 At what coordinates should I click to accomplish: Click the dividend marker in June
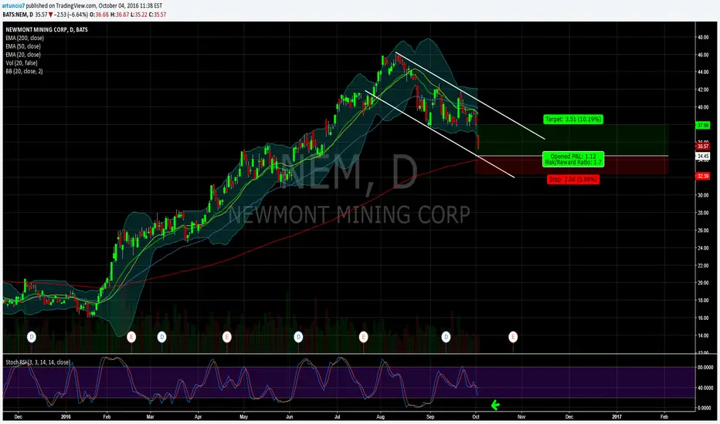(x=298, y=338)
